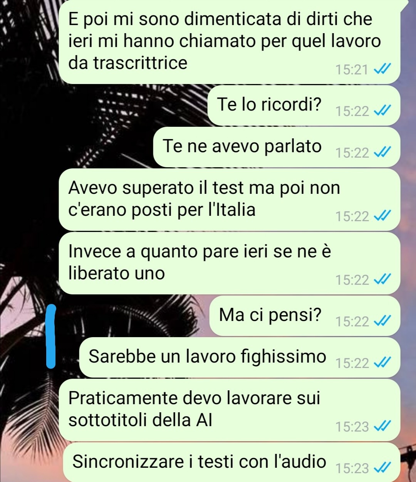The height and width of the screenshot is (482, 416).
Task: Tap the "Invece a quanto pare ieri" bubble
Action: coord(230,263)
